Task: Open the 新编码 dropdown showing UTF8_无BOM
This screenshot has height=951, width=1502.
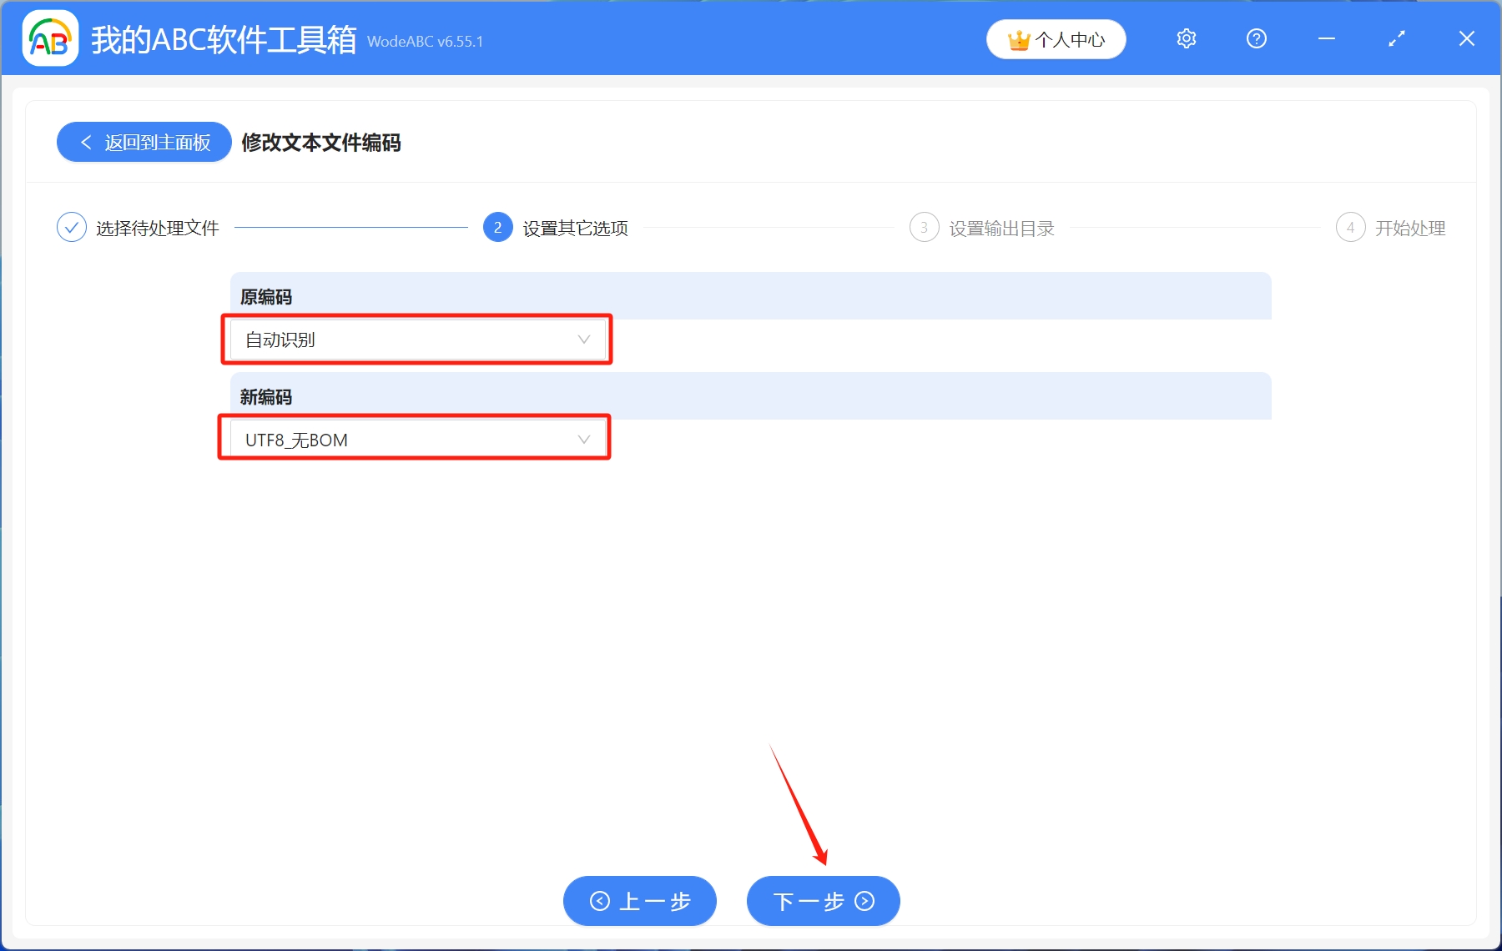Action: [x=414, y=439]
